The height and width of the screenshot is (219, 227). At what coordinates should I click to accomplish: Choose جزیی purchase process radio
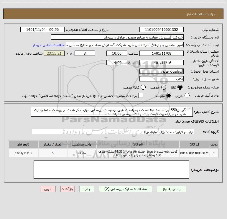click(187, 96)
